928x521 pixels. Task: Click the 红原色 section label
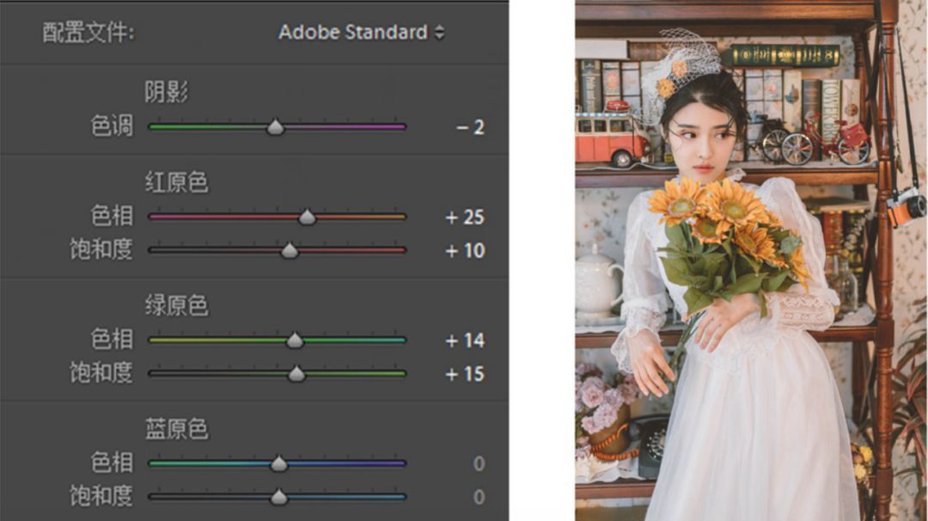point(176,182)
